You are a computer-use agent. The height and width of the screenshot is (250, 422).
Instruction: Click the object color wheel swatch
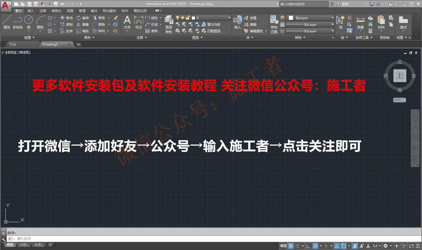pyautogui.click(x=282, y=18)
